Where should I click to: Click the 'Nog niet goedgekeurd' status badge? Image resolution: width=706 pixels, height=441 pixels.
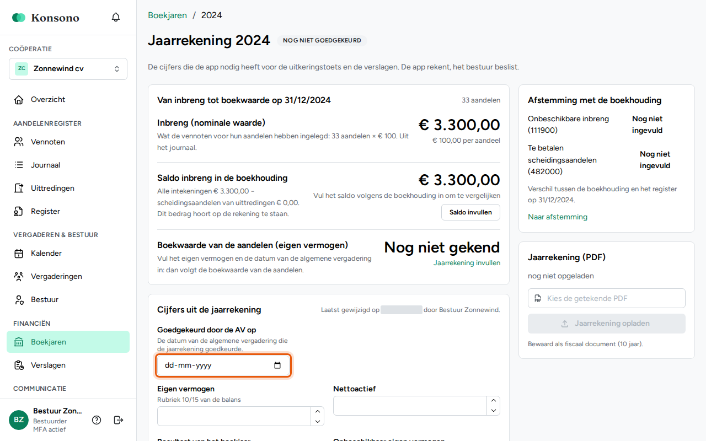click(322, 41)
